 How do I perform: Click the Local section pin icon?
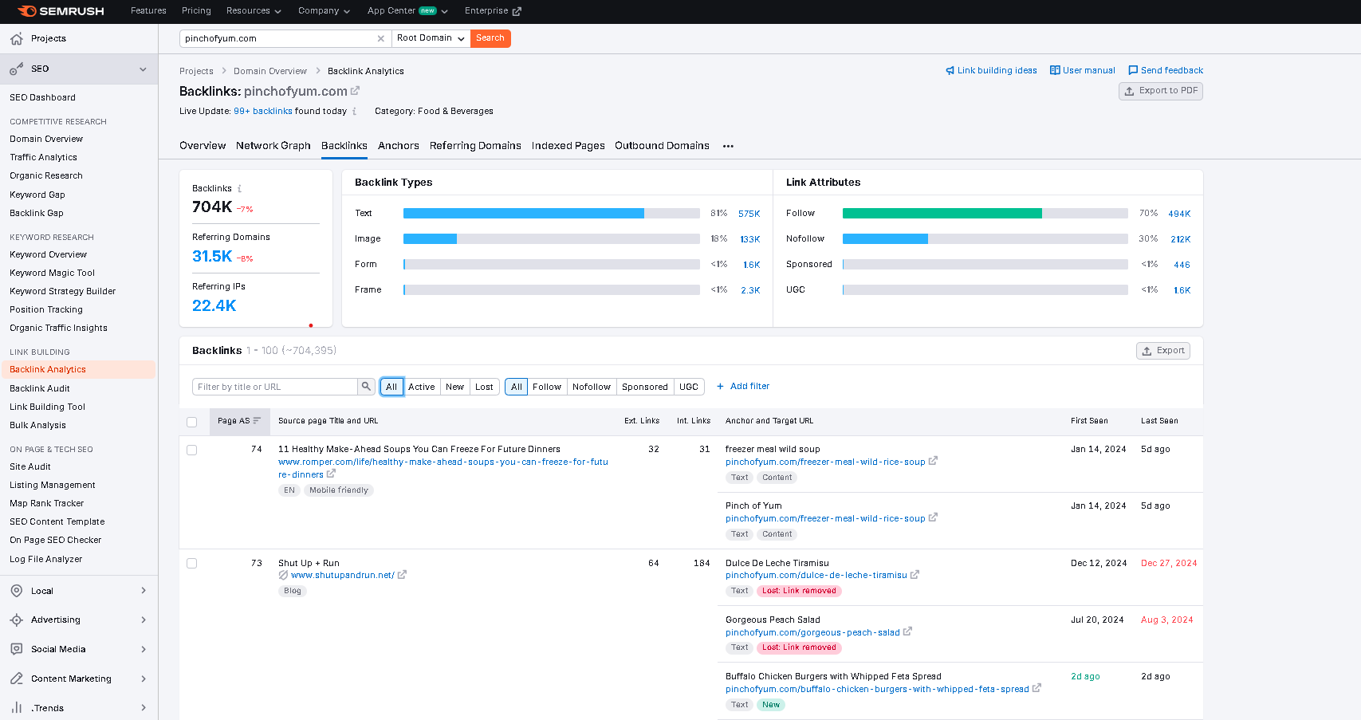point(16,591)
